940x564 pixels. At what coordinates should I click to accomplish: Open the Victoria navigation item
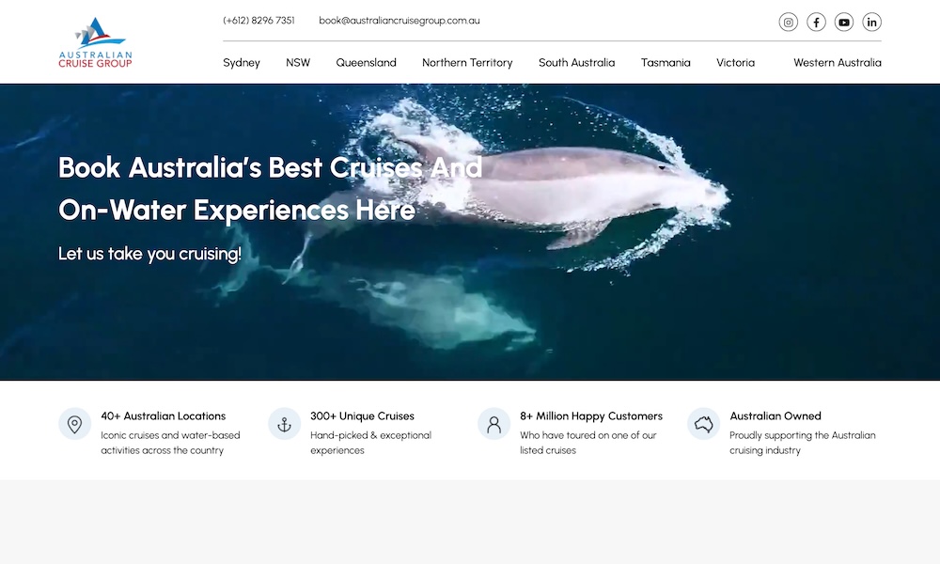click(735, 63)
